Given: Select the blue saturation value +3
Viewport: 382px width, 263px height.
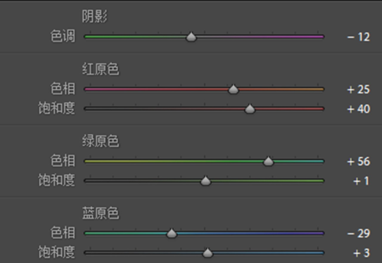Looking at the screenshot, I should click(360, 253).
